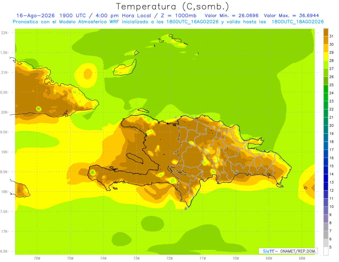Click the '1900 UTC' time text
The image size is (339, 262).
73,16
